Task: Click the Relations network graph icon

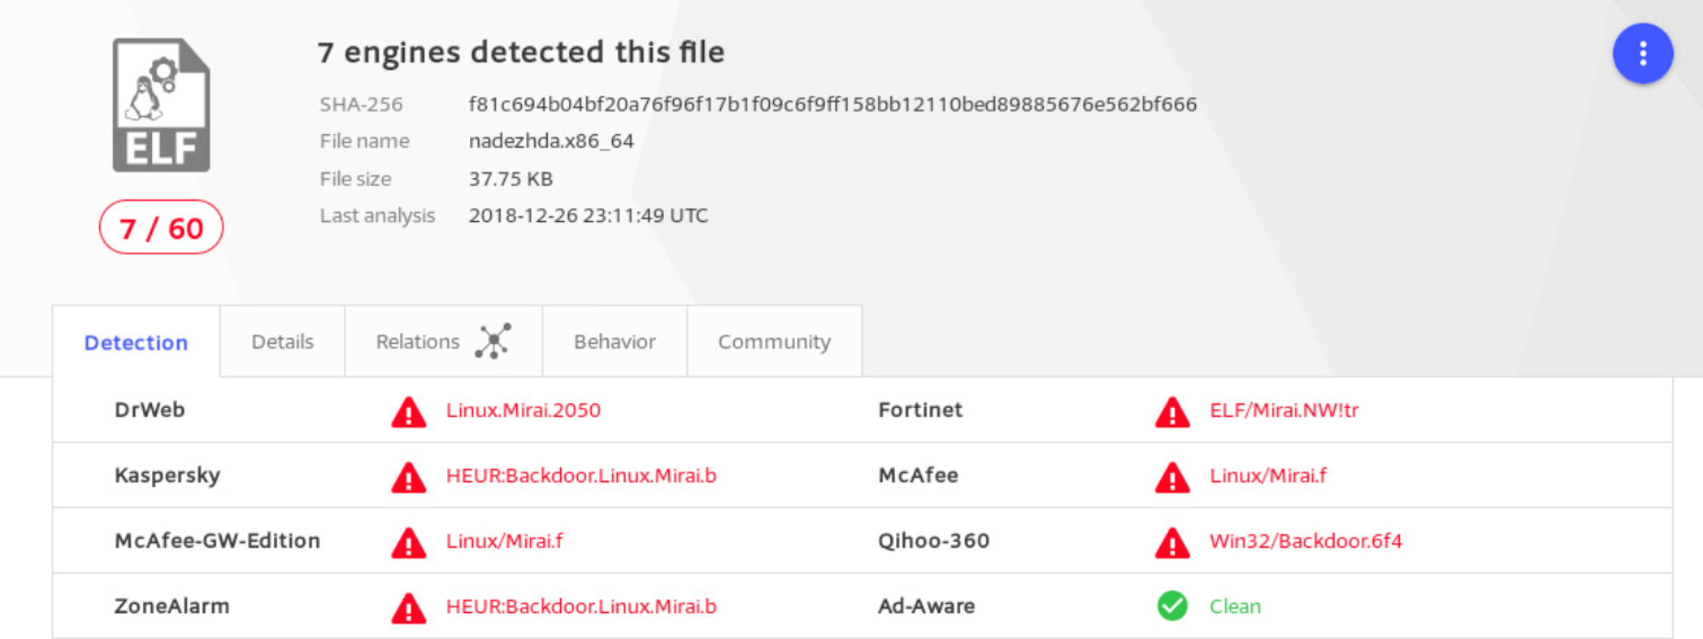Action: (493, 341)
